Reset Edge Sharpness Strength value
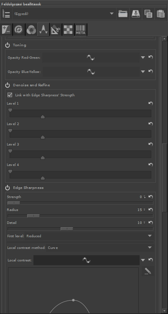The image size is (168, 314). [150, 197]
